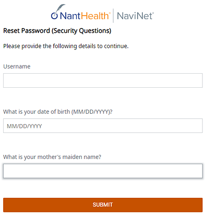Focus the date of birth MM/DD/YYYY field
This screenshot has height=217, width=207.
click(x=103, y=126)
